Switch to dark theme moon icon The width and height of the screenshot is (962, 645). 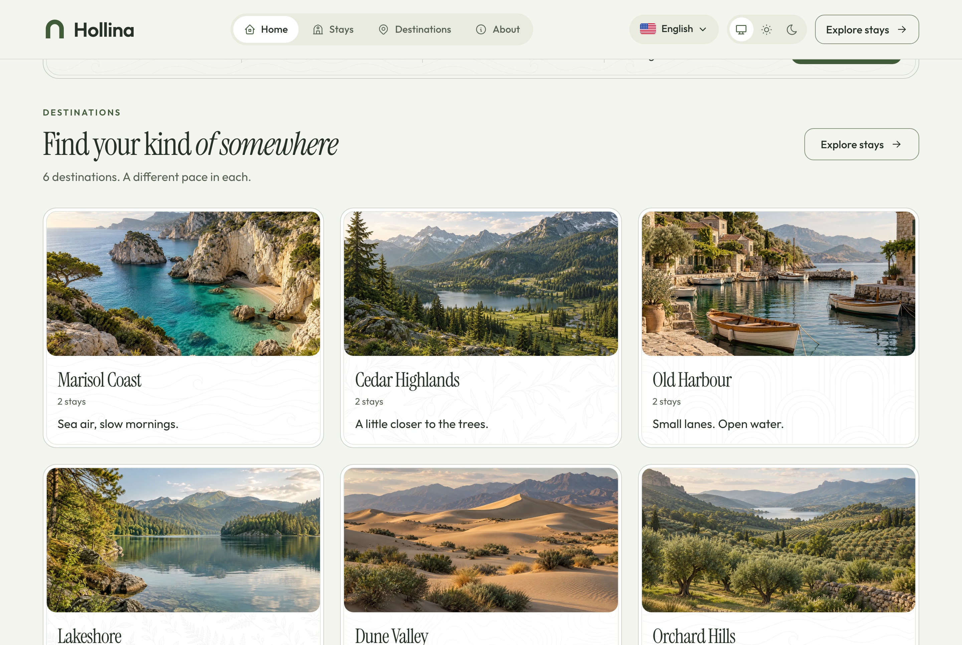click(x=792, y=30)
